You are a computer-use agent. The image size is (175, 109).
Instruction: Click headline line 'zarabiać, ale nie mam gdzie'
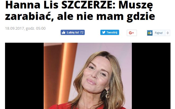point(80,16)
